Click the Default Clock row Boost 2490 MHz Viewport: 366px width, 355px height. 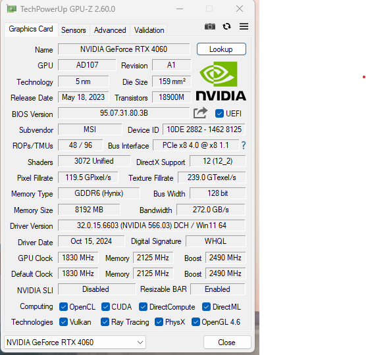point(226,273)
